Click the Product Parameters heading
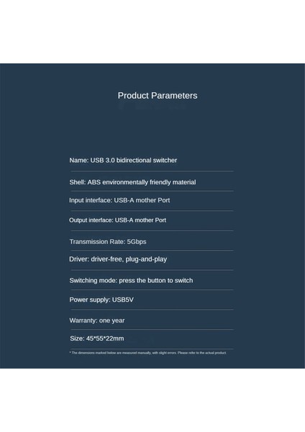 (x=158, y=96)
